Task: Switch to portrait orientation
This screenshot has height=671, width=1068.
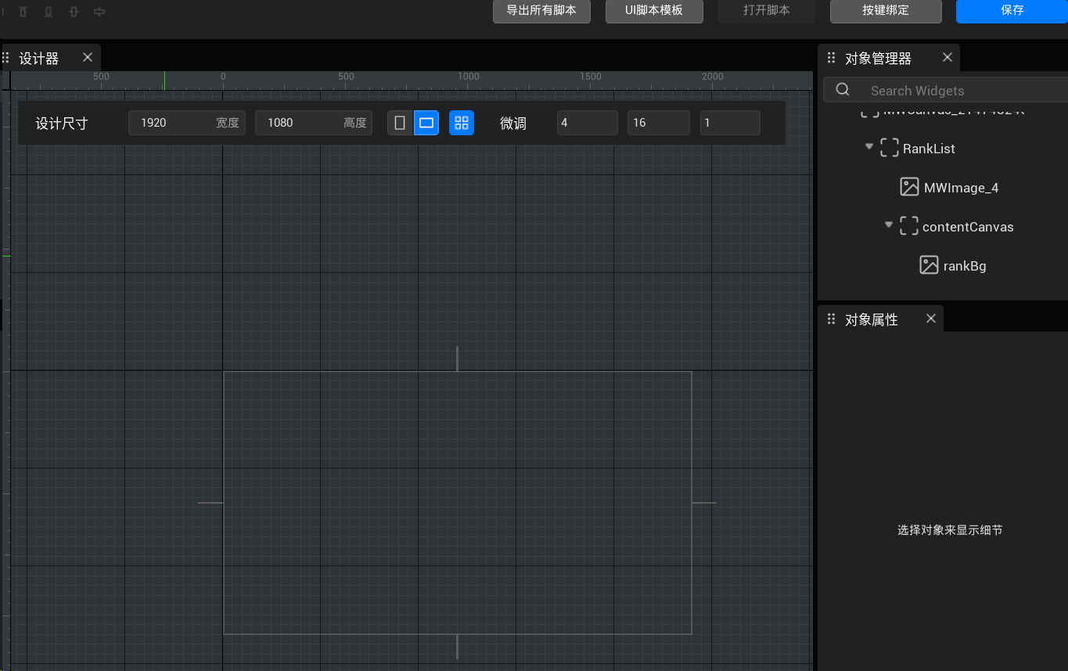Action: pyautogui.click(x=400, y=123)
